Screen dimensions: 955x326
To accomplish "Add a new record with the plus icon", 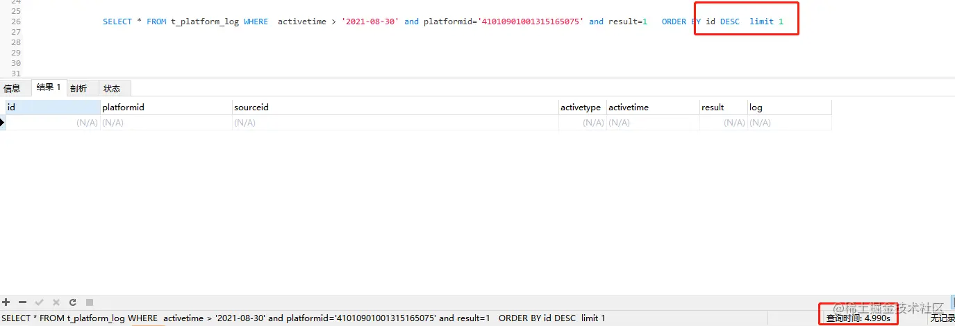I will [6, 302].
